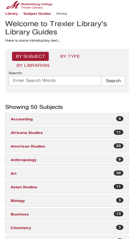This screenshot has height=239, width=134.
Task: Click the Muhlenberg College Trexler Library logo
Action: (x=29, y=5)
